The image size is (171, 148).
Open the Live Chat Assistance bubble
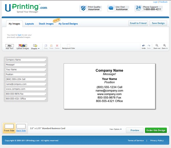point(111,8)
